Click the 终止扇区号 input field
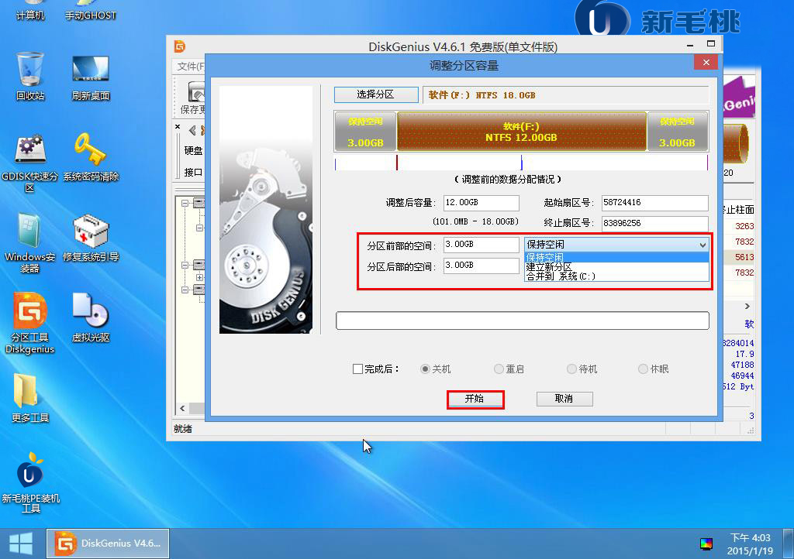794x559 pixels. pyautogui.click(x=654, y=224)
